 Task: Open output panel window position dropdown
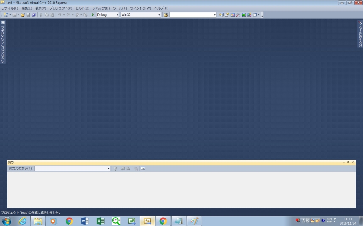(344, 162)
